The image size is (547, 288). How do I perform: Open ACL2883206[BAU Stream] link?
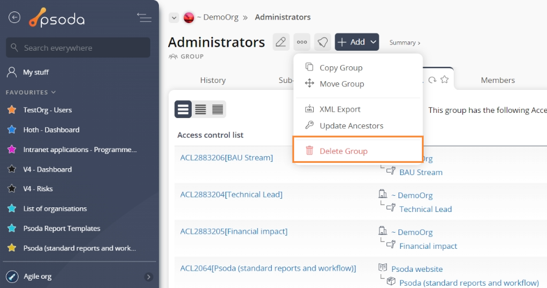tap(226, 158)
